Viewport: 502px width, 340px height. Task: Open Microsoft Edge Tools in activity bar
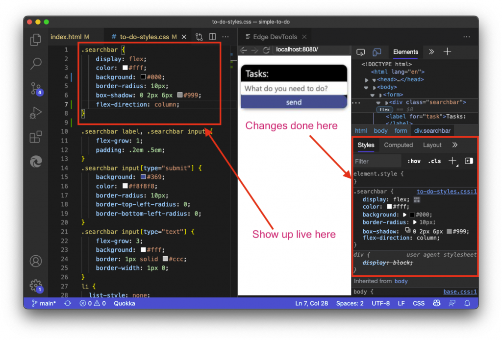coord(36,161)
